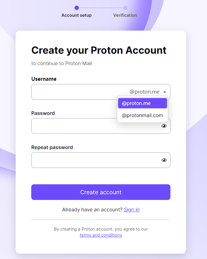The height and width of the screenshot is (259, 207).
Task: Focus the Repeat password input field
Action: pyautogui.click(x=96, y=160)
